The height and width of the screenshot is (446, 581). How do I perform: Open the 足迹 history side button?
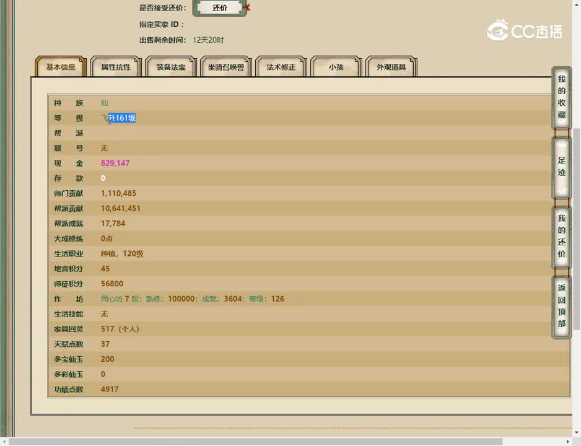coord(561,167)
